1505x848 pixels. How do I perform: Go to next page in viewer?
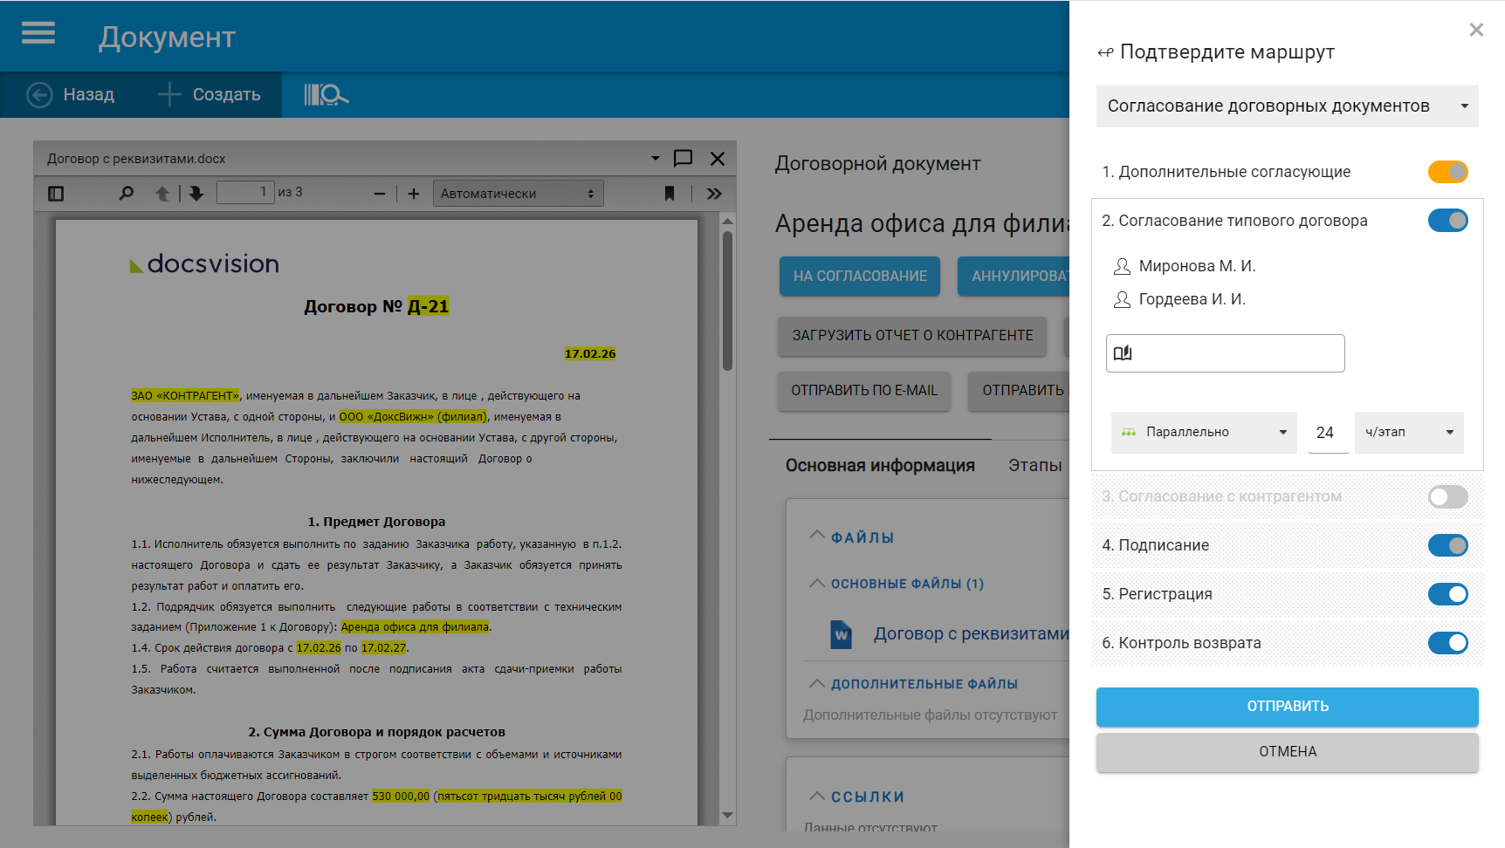[x=196, y=194]
